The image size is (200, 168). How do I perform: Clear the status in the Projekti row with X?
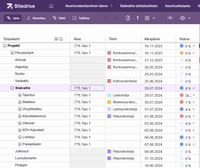pyautogui.click(x=194, y=46)
